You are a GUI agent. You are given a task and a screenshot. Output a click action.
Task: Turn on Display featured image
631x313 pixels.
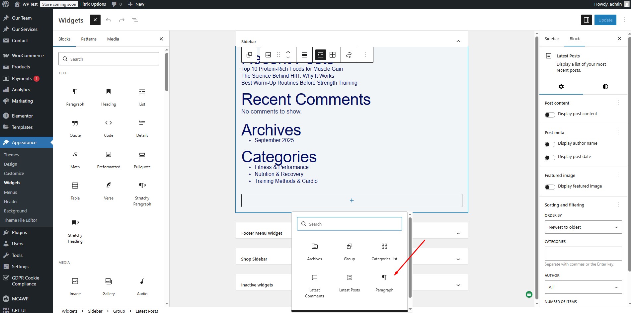(x=550, y=187)
